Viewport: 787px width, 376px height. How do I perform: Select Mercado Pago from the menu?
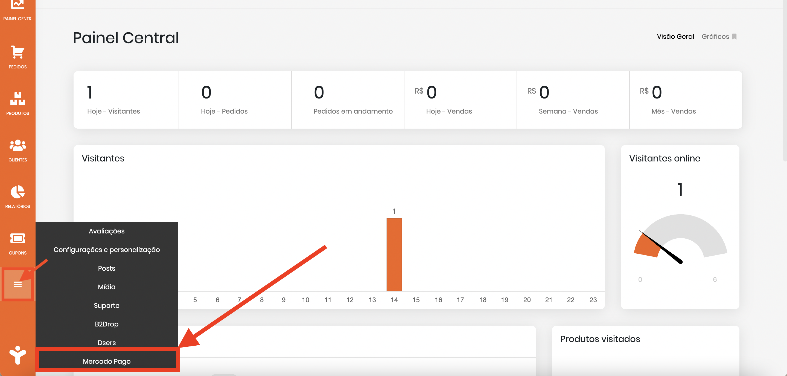[x=107, y=361]
